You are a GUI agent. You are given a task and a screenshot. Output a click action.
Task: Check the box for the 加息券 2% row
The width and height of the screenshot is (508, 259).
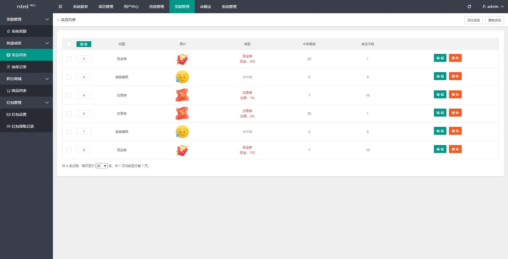point(69,114)
